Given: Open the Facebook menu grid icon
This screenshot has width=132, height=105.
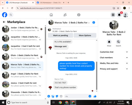Looking at the screenshot, I should [x=113, y=15].
